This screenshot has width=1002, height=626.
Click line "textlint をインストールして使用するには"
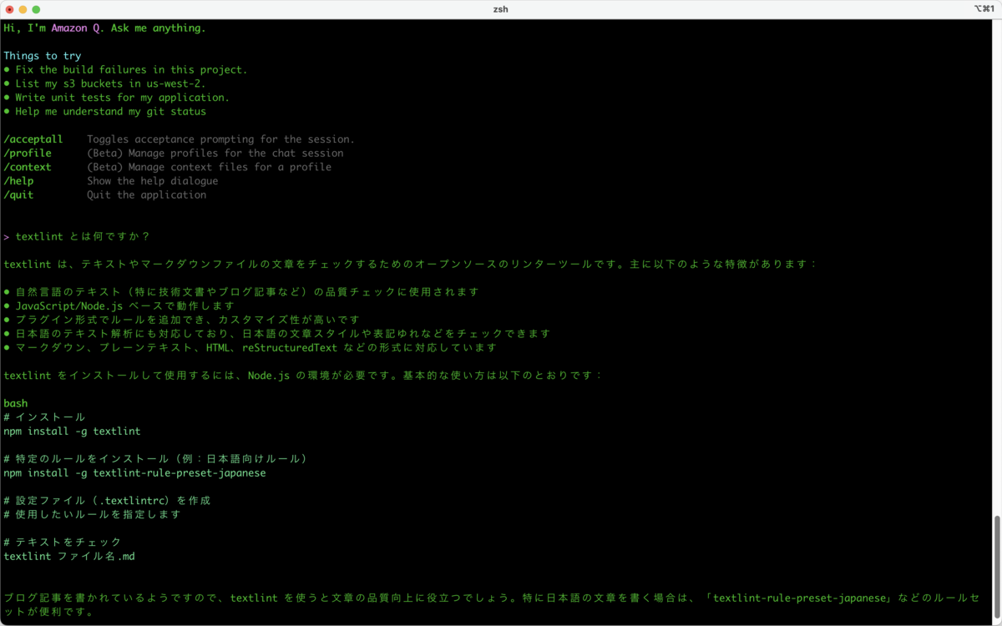click(x=303, y=376)
